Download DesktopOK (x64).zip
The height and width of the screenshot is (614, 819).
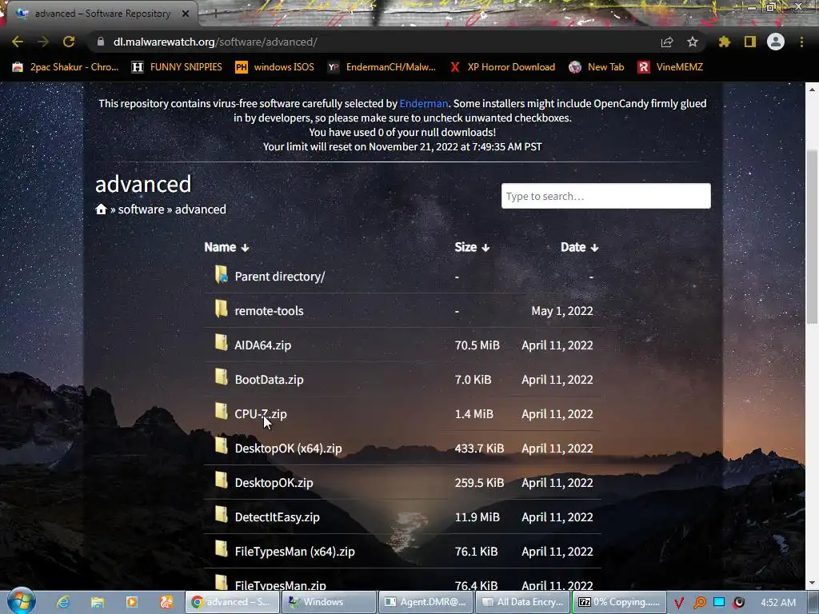288,449
